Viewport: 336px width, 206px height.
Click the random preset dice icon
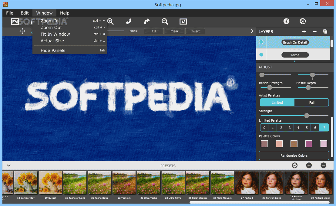[295, 165]
